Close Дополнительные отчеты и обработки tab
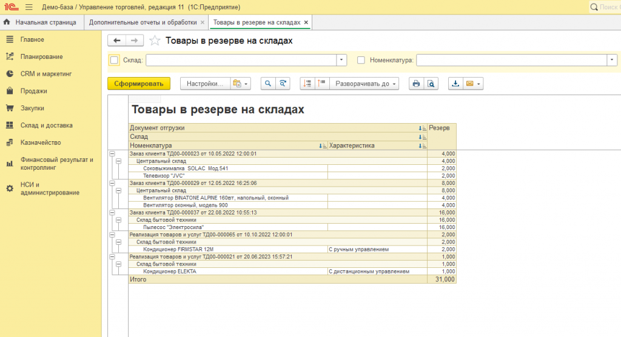The width and height of the screenshot is (621, 337). [203, 22]
